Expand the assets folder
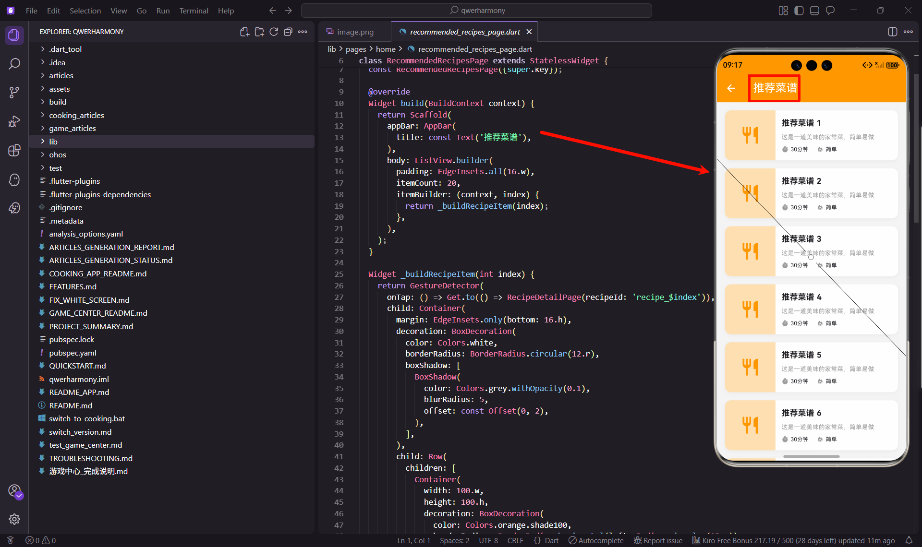 coord(59,89)
